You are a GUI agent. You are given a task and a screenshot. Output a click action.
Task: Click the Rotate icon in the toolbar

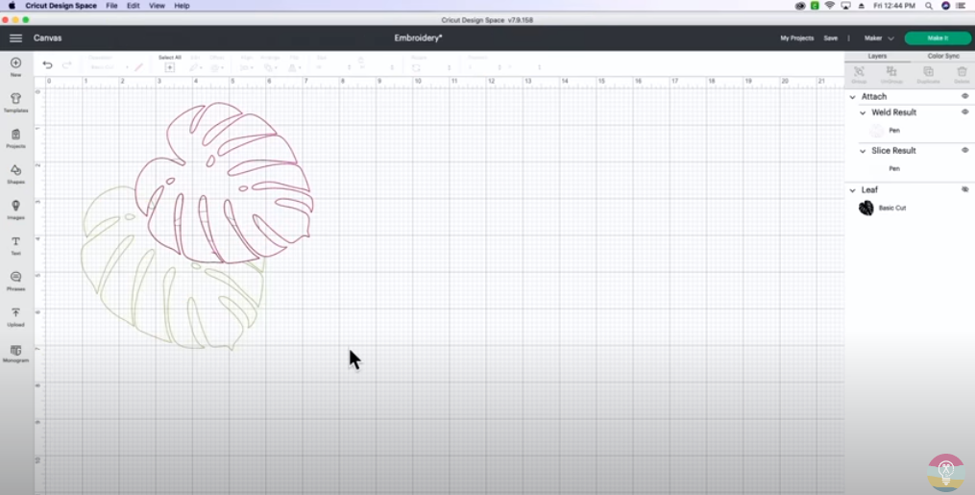tap(416, 67)
